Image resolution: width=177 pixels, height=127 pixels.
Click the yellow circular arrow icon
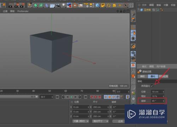(109, 5)
